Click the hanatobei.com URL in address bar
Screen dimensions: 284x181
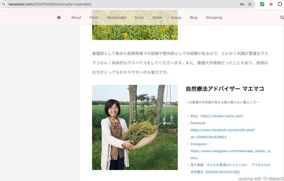pyautogui.click(x=50, y=4)
